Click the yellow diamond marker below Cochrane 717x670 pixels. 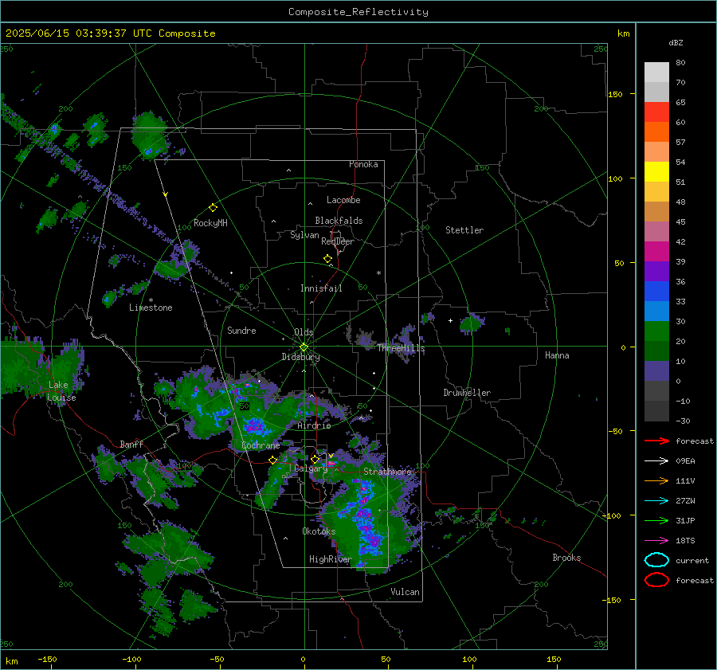pos(272,460)
